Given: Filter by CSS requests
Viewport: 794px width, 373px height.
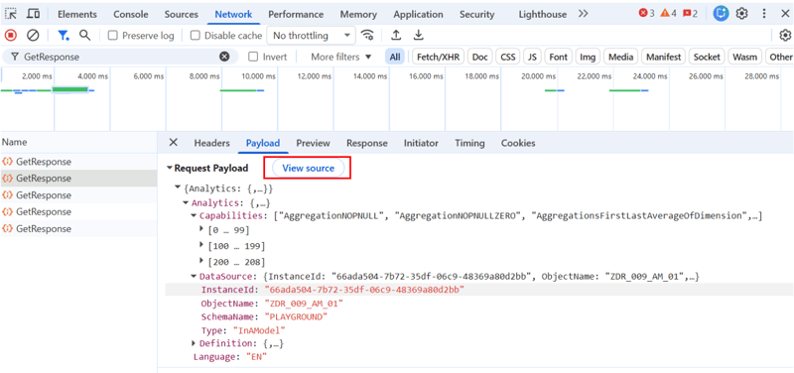Looking at the screenshot, I should [x=508, y=57].
